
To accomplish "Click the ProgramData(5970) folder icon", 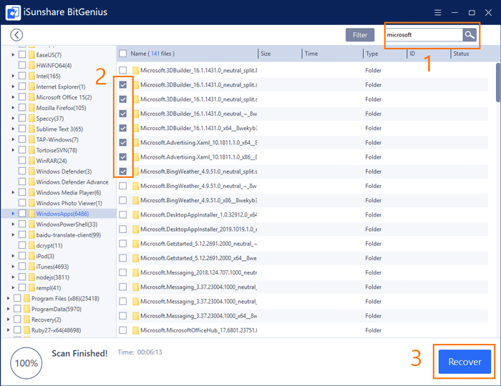I will [x=27, y=309].
